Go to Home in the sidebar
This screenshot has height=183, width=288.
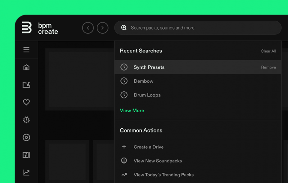click(26, 67)
